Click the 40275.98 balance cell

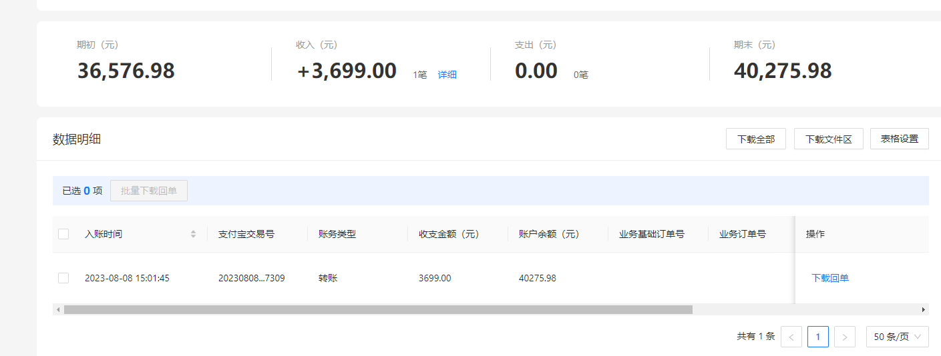click(x=538, y=278)
